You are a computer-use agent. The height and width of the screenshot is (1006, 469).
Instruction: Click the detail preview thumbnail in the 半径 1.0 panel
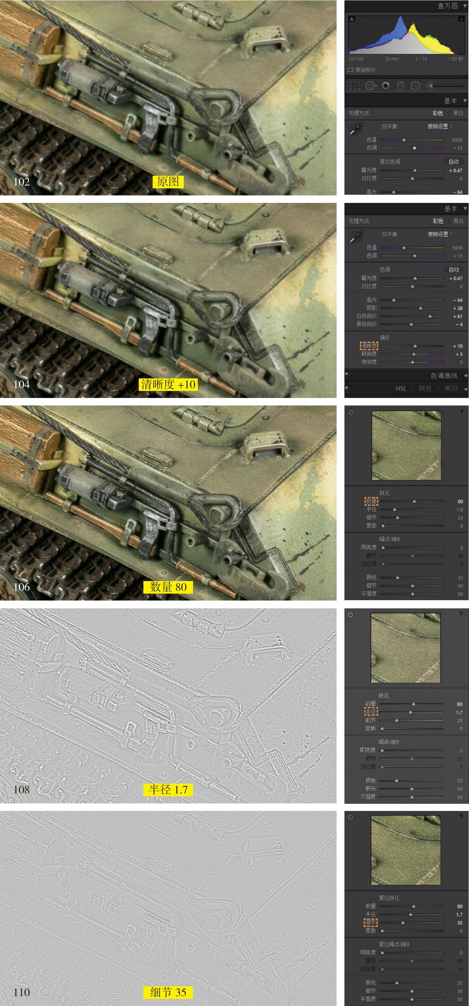(406, 445)
